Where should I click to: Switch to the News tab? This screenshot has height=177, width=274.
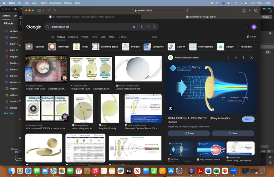(x=95, y=37)
